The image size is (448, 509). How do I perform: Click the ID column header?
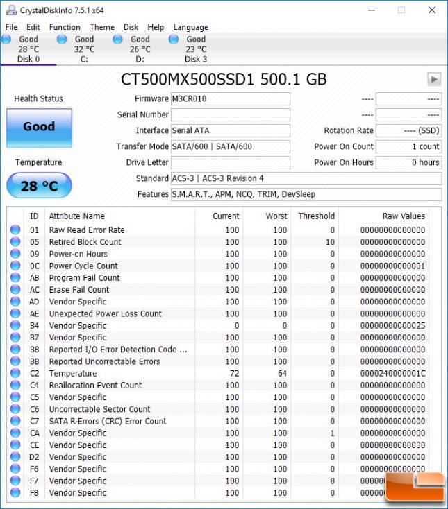[34, 216]
